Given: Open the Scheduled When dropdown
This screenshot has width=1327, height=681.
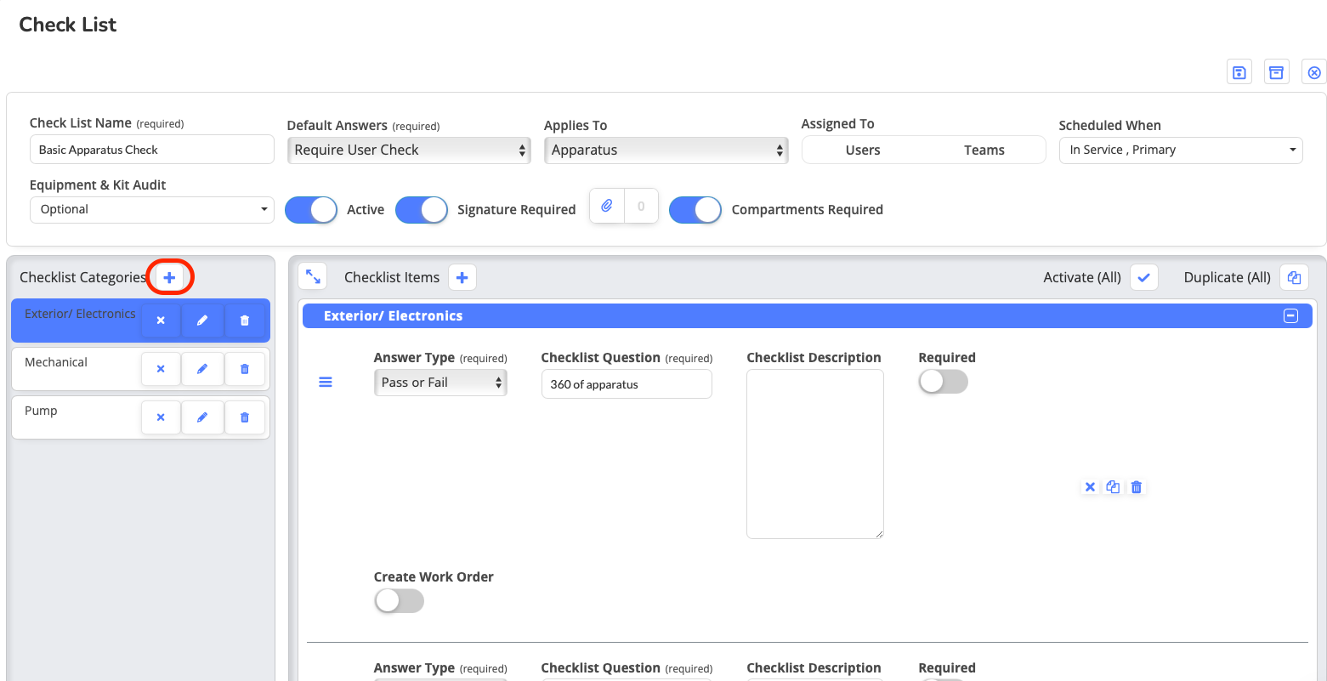Looking at the screenshot, I should (x=1180, y=150).
